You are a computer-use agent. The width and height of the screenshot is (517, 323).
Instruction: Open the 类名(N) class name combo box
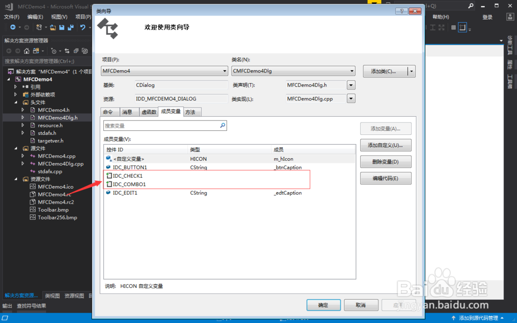294,71
